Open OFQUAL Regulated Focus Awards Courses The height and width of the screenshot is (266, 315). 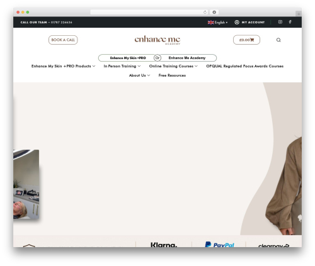(244, 66)
